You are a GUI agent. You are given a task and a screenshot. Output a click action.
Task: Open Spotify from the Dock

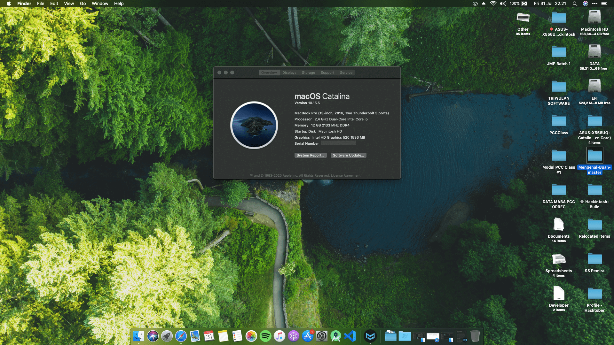point(265,336)
